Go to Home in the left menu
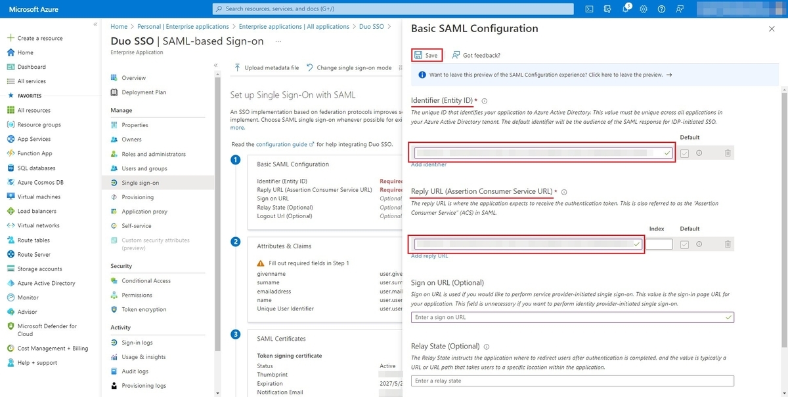 [x=25, y=52]
